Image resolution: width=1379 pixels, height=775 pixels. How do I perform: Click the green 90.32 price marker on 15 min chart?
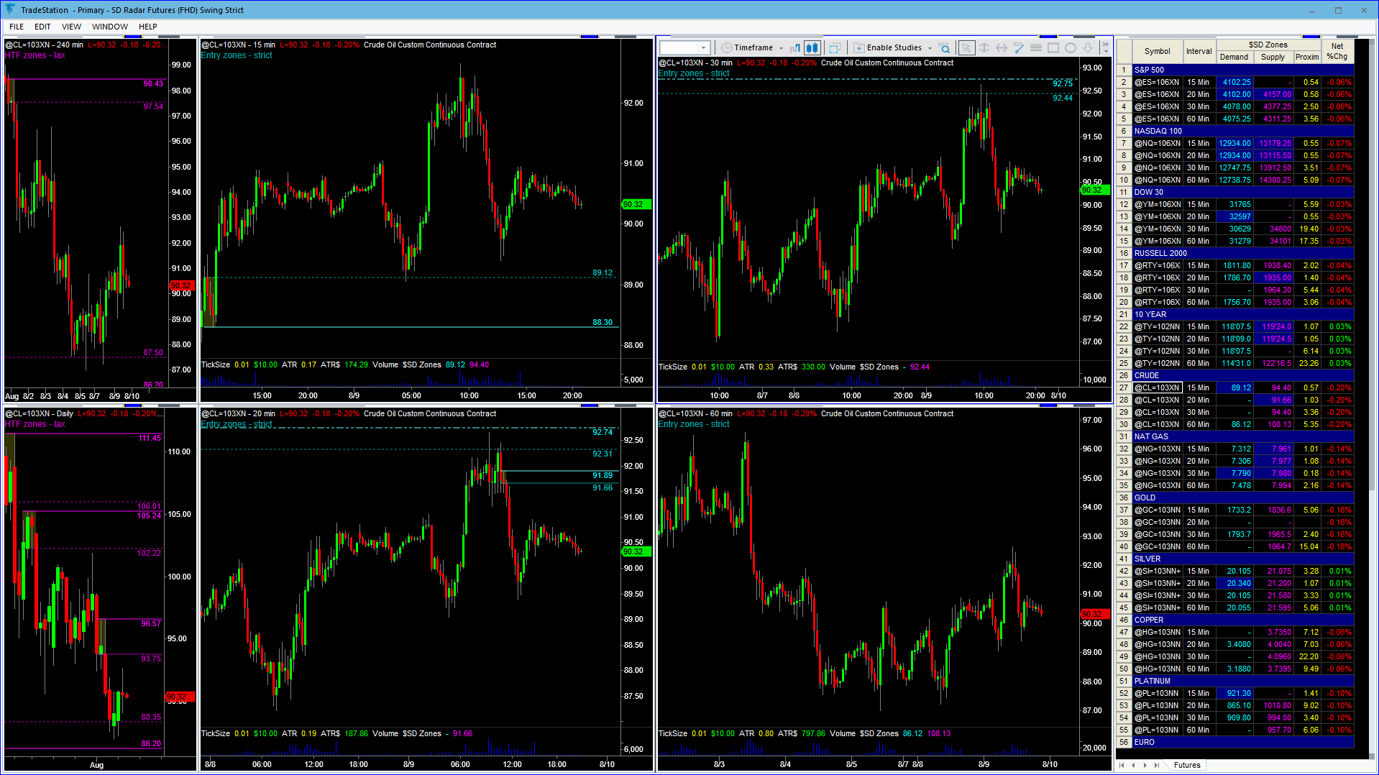[x=636, y=205]
